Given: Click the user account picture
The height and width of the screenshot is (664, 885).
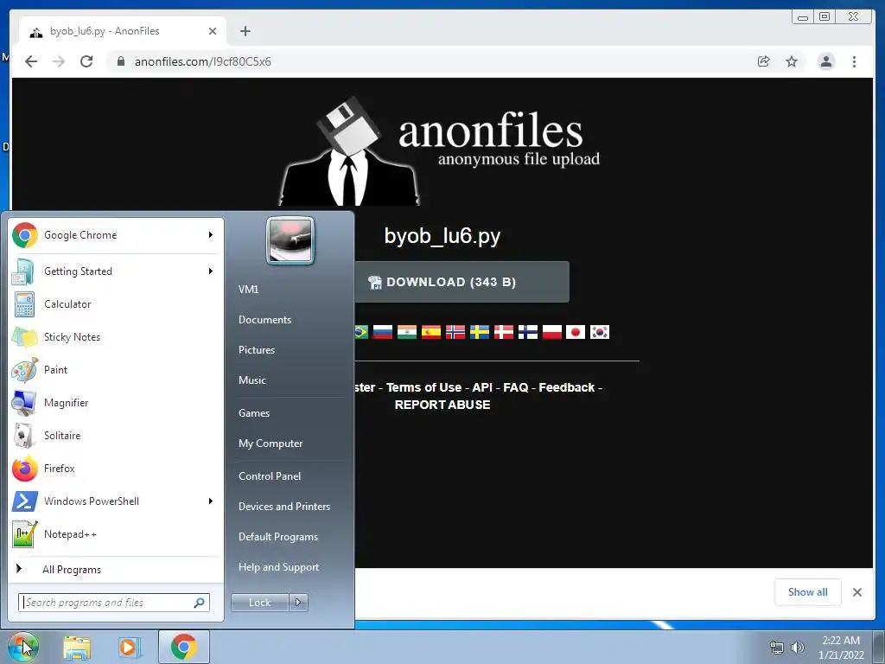Looking at the screenshot, I should (x=290, y=240).
